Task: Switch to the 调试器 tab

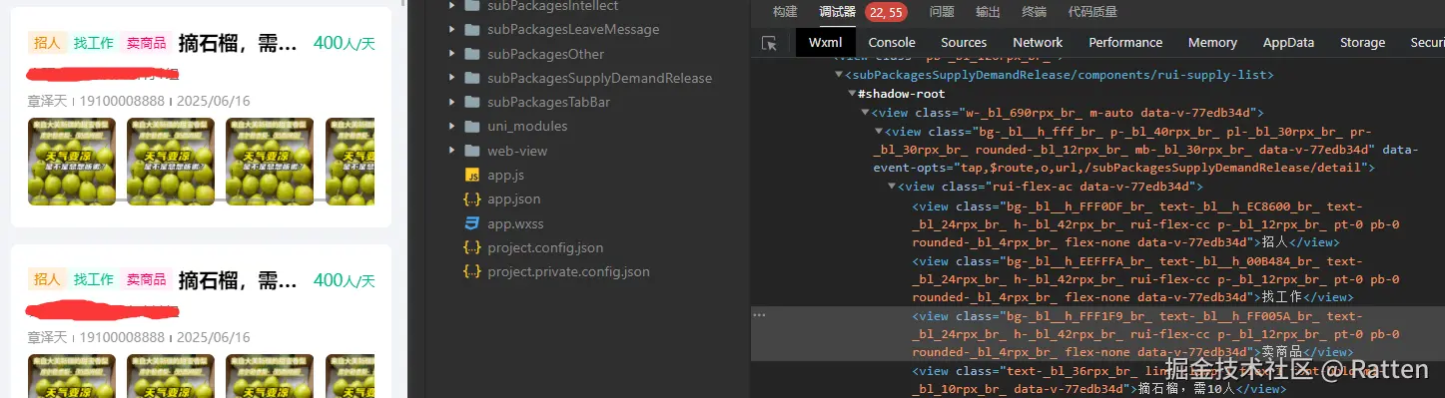Action: (x=837, y=12)
